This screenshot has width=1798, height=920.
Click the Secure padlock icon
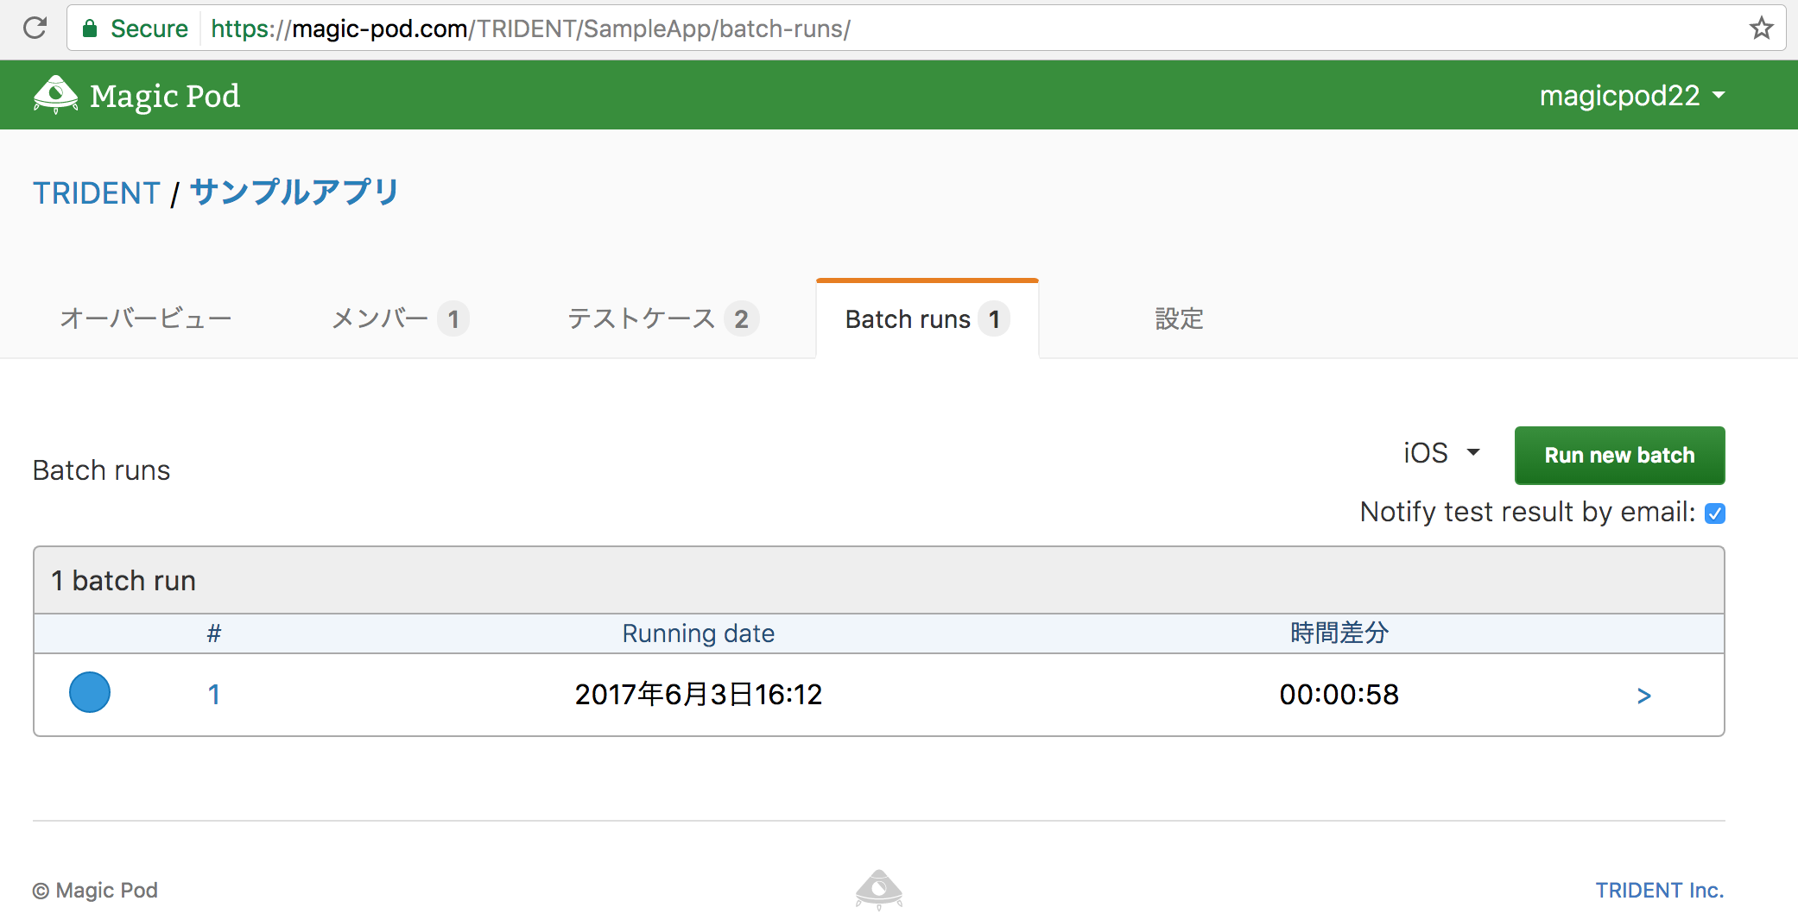90,28
